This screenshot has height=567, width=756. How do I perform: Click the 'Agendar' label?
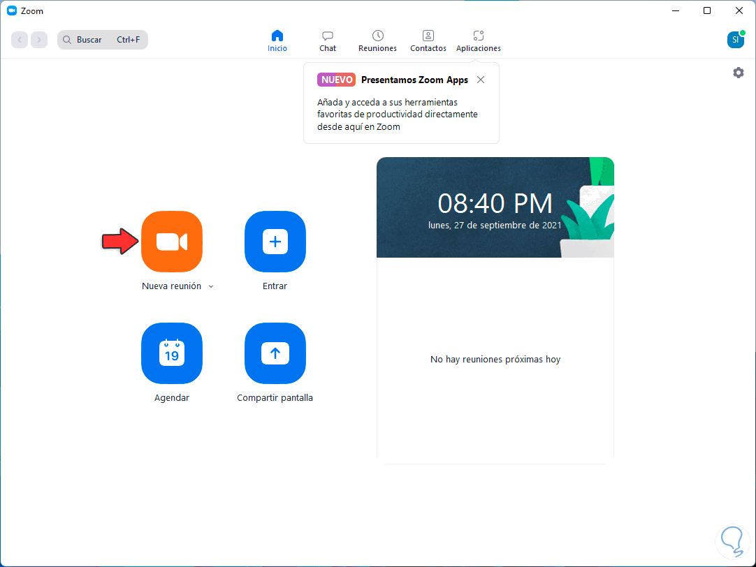tap(172, 398)
